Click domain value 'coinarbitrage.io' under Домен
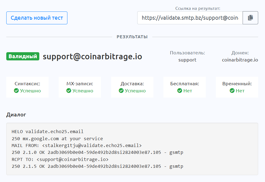The image size is (265, 182). 240,60
